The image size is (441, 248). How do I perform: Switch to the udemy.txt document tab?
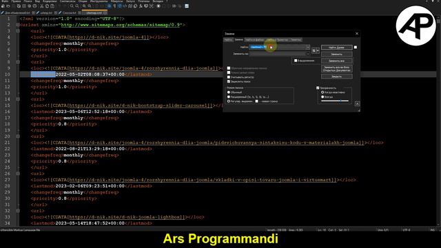pos(46,13)
